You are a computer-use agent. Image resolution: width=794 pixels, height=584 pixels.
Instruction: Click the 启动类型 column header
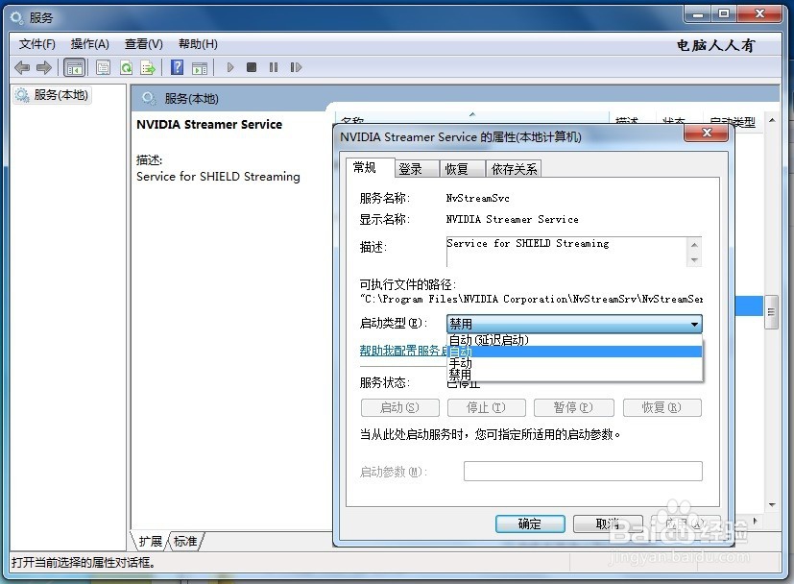pos(733,122)
